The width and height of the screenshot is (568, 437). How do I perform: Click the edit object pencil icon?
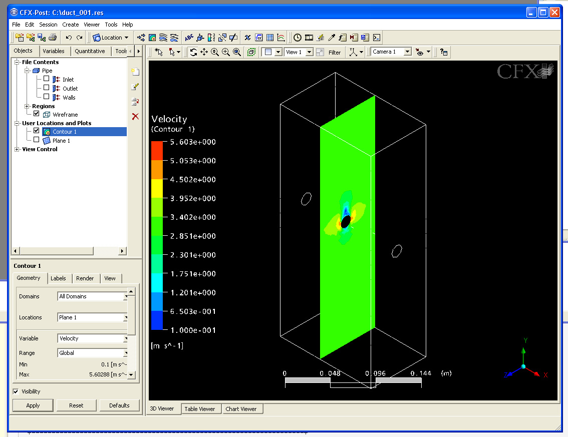[135, 87]
